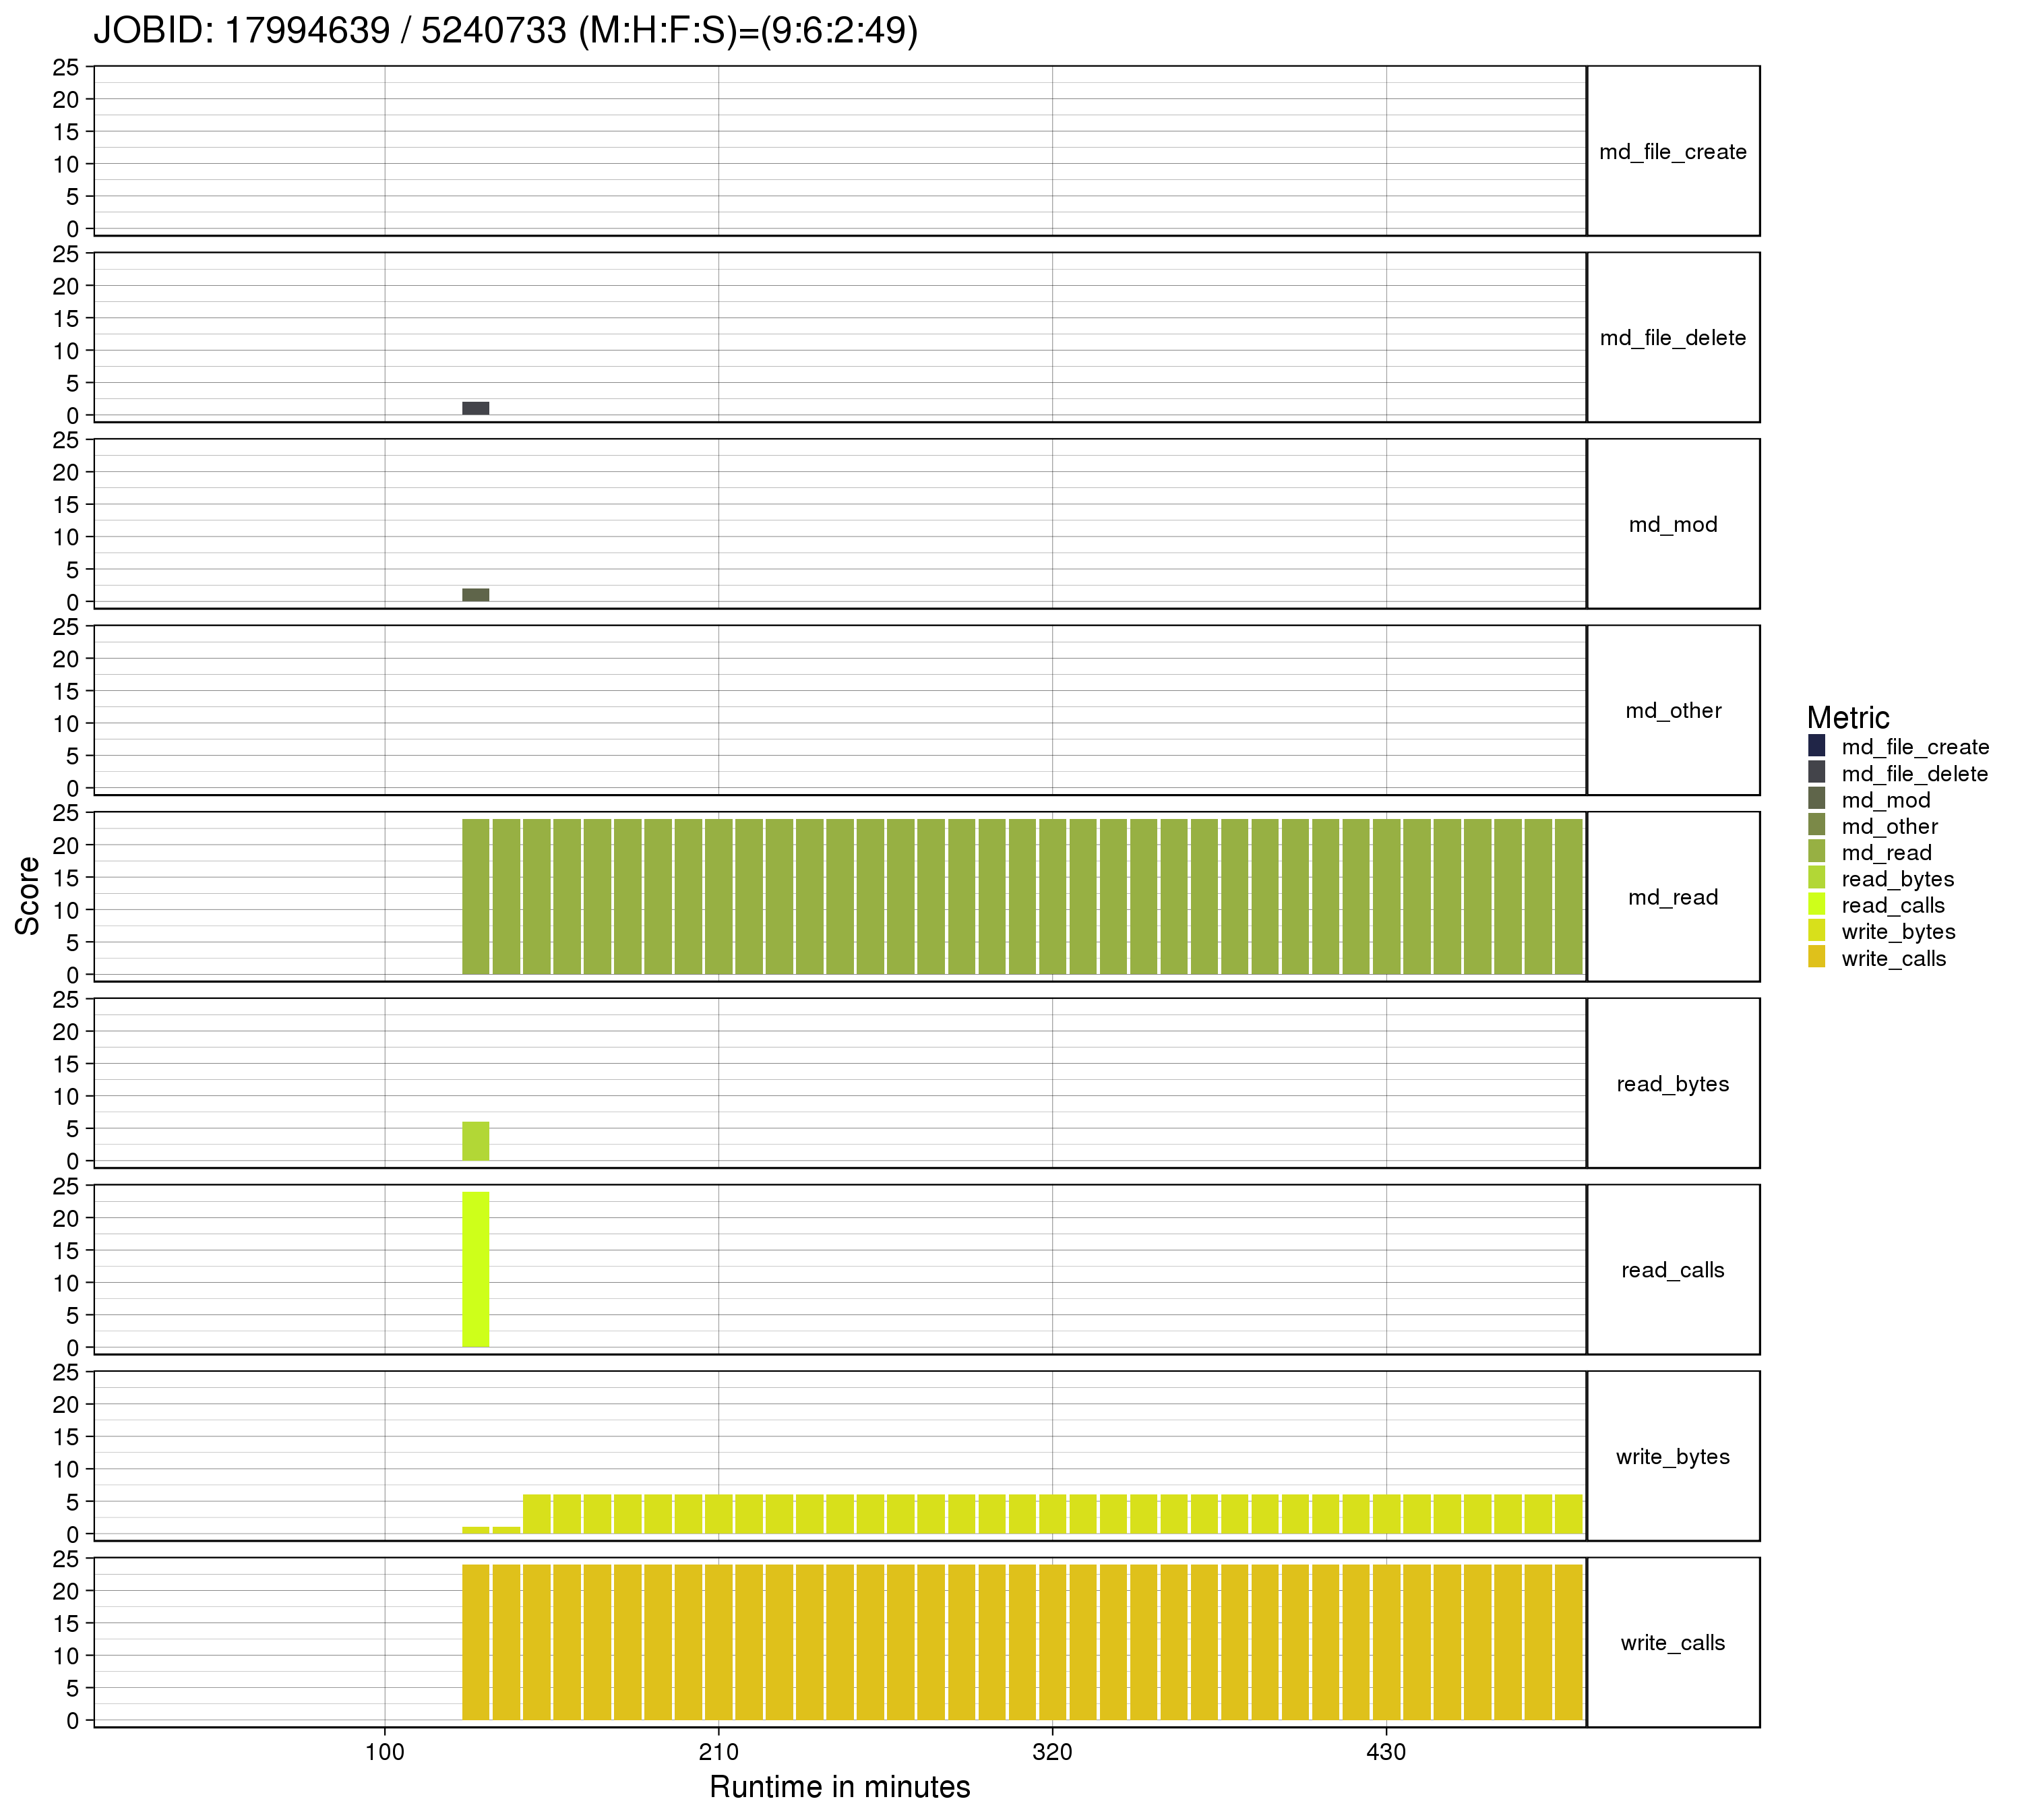Click the md_other legend color swatch
The width and height of the screenshot is (2022, 1820).
coord(1816,826)
